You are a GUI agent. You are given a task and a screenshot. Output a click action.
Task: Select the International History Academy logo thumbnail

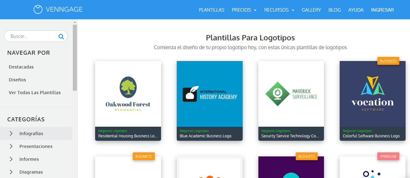coord(210,94)
